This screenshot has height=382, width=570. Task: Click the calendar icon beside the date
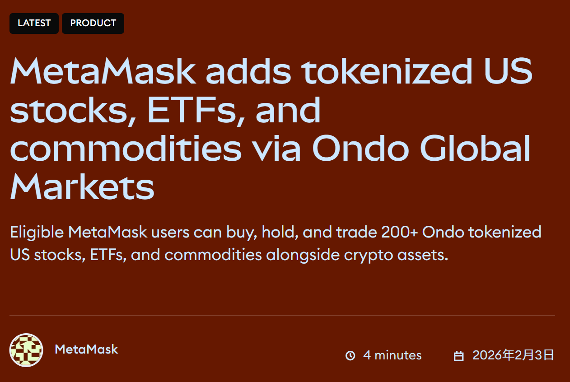[x=458, y=356]
